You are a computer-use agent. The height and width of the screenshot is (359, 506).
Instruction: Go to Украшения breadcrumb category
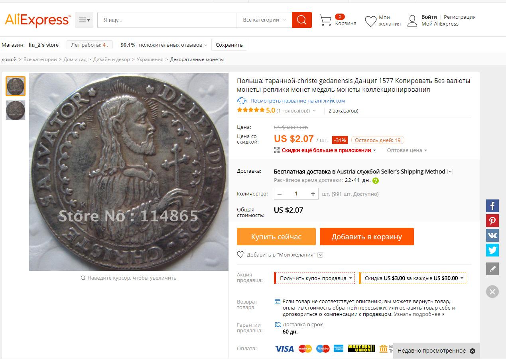[x=150, y=59]
